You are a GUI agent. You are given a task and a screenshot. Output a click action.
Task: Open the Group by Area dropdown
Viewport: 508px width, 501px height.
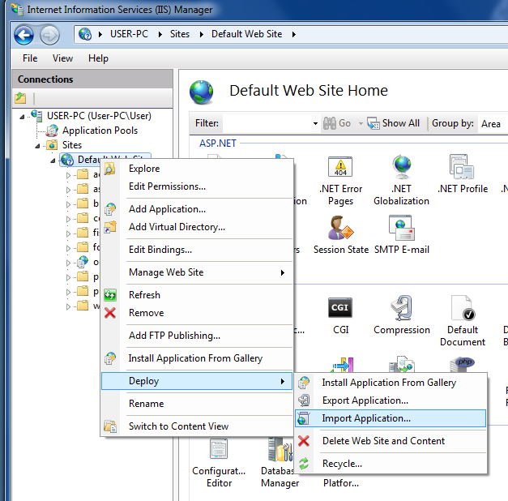(490, 123)
